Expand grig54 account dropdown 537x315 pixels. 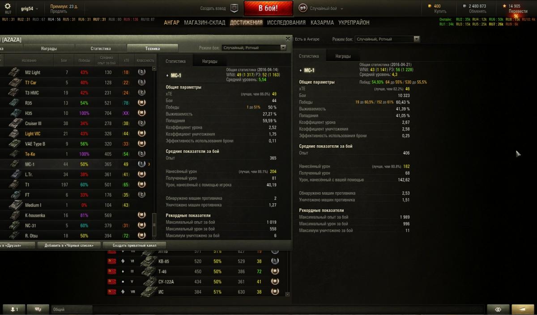30,8
